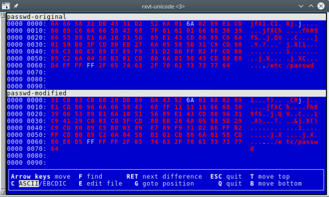Viewport: 329px width, 197px height.
Task: Click offset 0000 0090 in passwd-original pane
Action: click(x=26, y=86)
